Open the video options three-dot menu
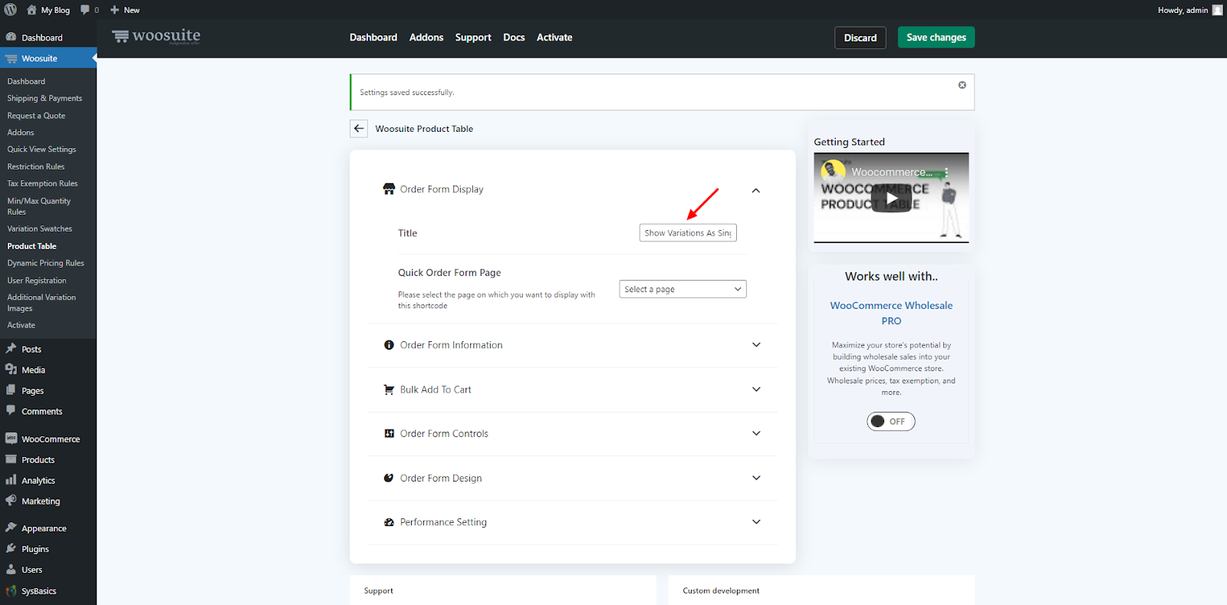 point(946,173)
